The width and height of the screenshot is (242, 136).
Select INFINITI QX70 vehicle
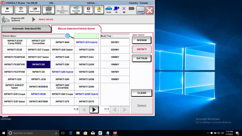coord(87,102)
